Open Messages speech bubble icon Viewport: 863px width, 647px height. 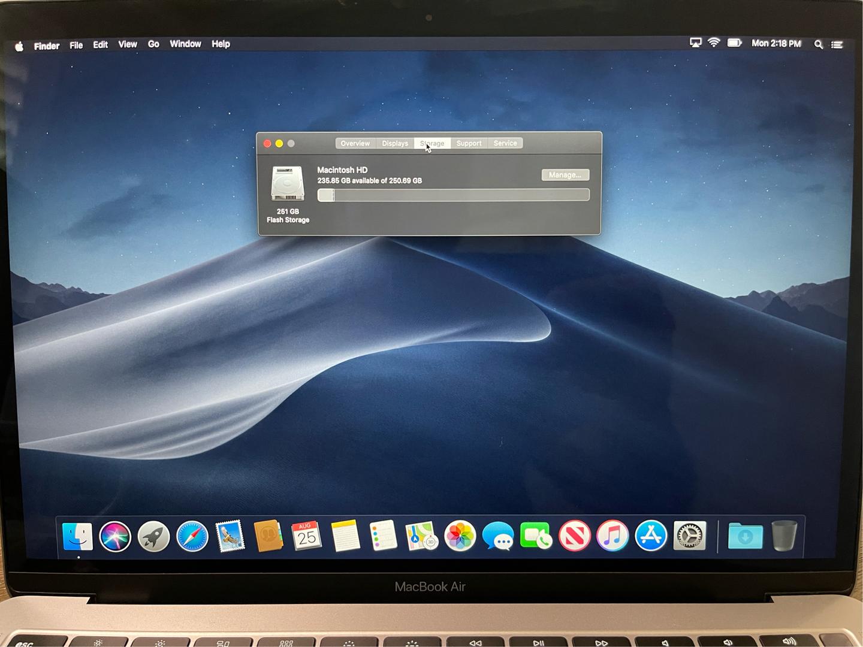pos(498,536)
